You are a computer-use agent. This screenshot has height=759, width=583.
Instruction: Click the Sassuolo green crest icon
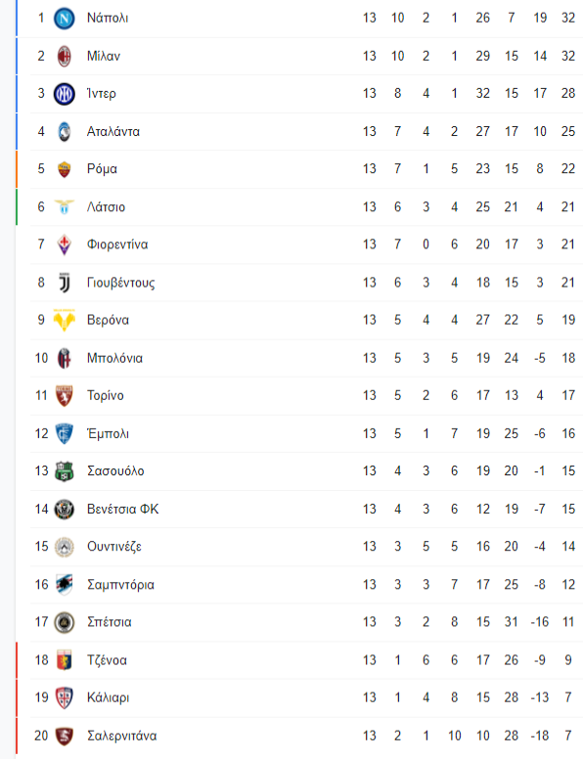tap(64, 471)
